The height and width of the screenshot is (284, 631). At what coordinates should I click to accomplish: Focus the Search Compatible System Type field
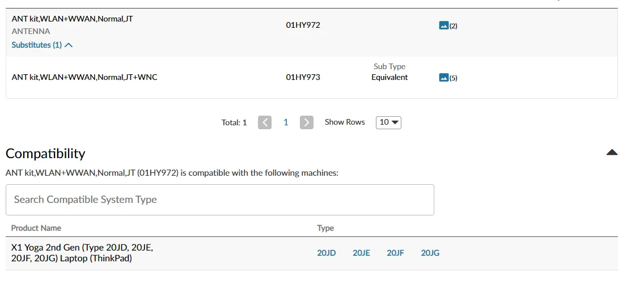(219, 200)
